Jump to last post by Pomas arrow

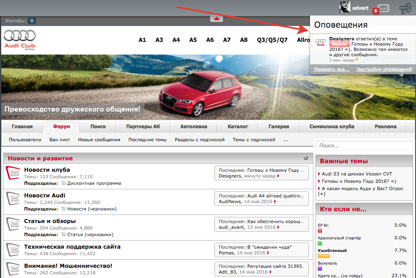coord(268,253)
